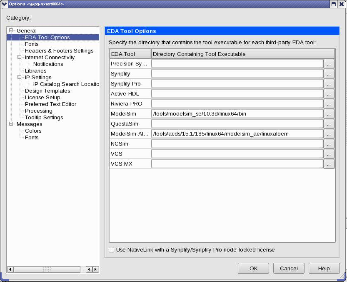Select Internet Connectivity category
347x282 pixels.
(x=50, y=58)
